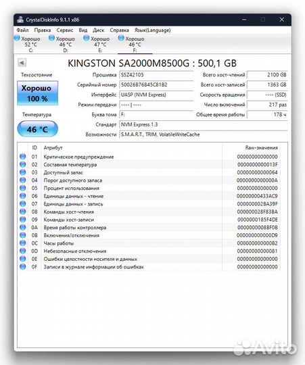Click status icon of attribute 01
This screenshot has height=365, width=305.
click(23, 156)
